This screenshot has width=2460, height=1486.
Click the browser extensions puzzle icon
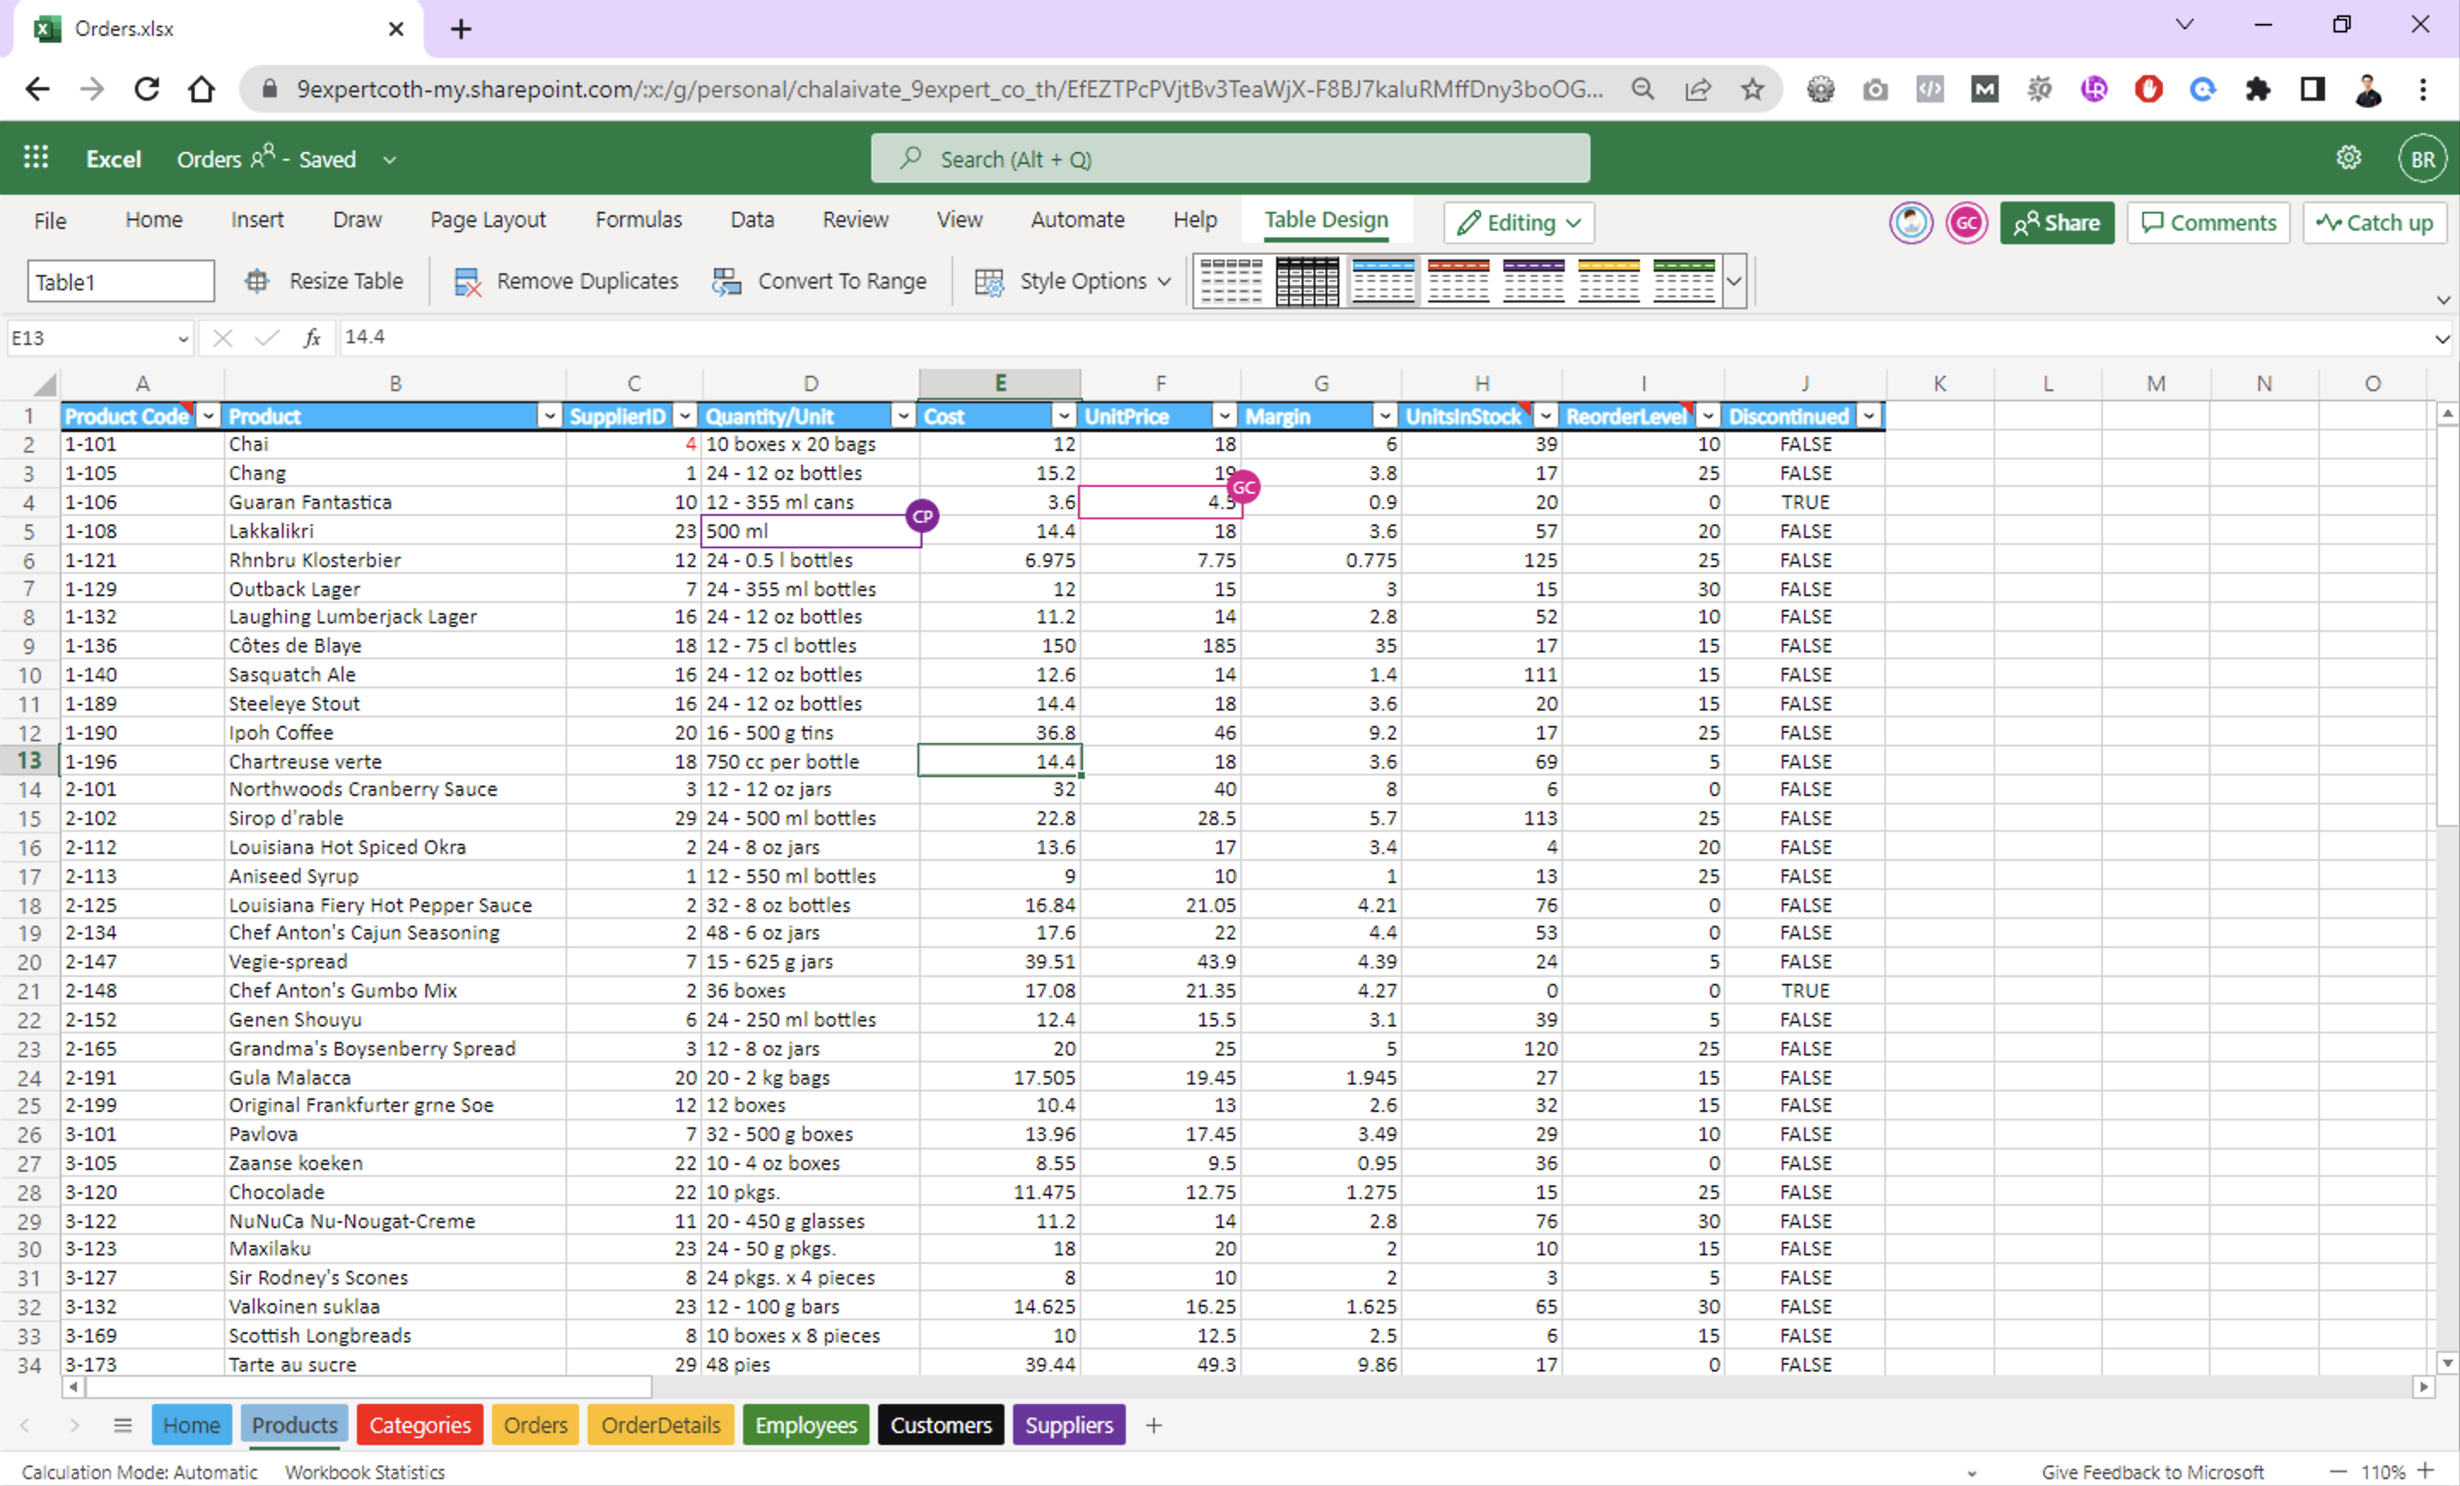click(2258, 89)
